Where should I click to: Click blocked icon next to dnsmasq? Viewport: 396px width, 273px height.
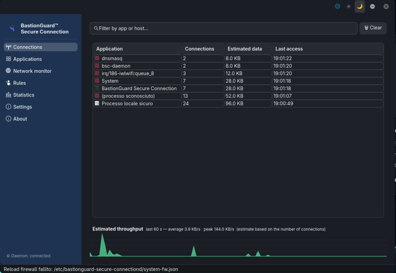pos(97,58)
